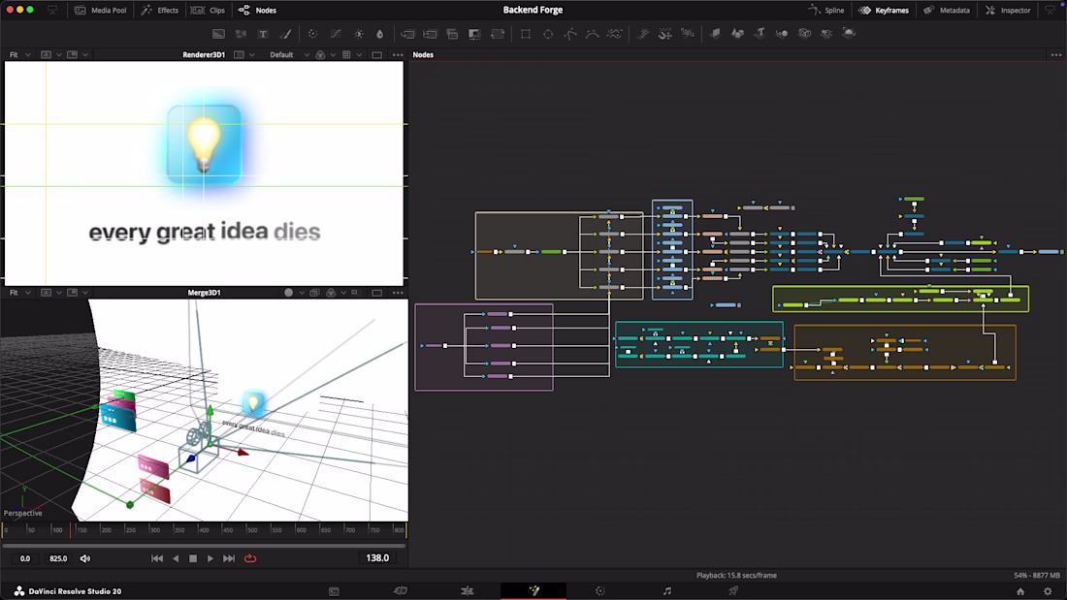Add a Text 3D node
The image size is (1067, 600).
coord(760,33)
